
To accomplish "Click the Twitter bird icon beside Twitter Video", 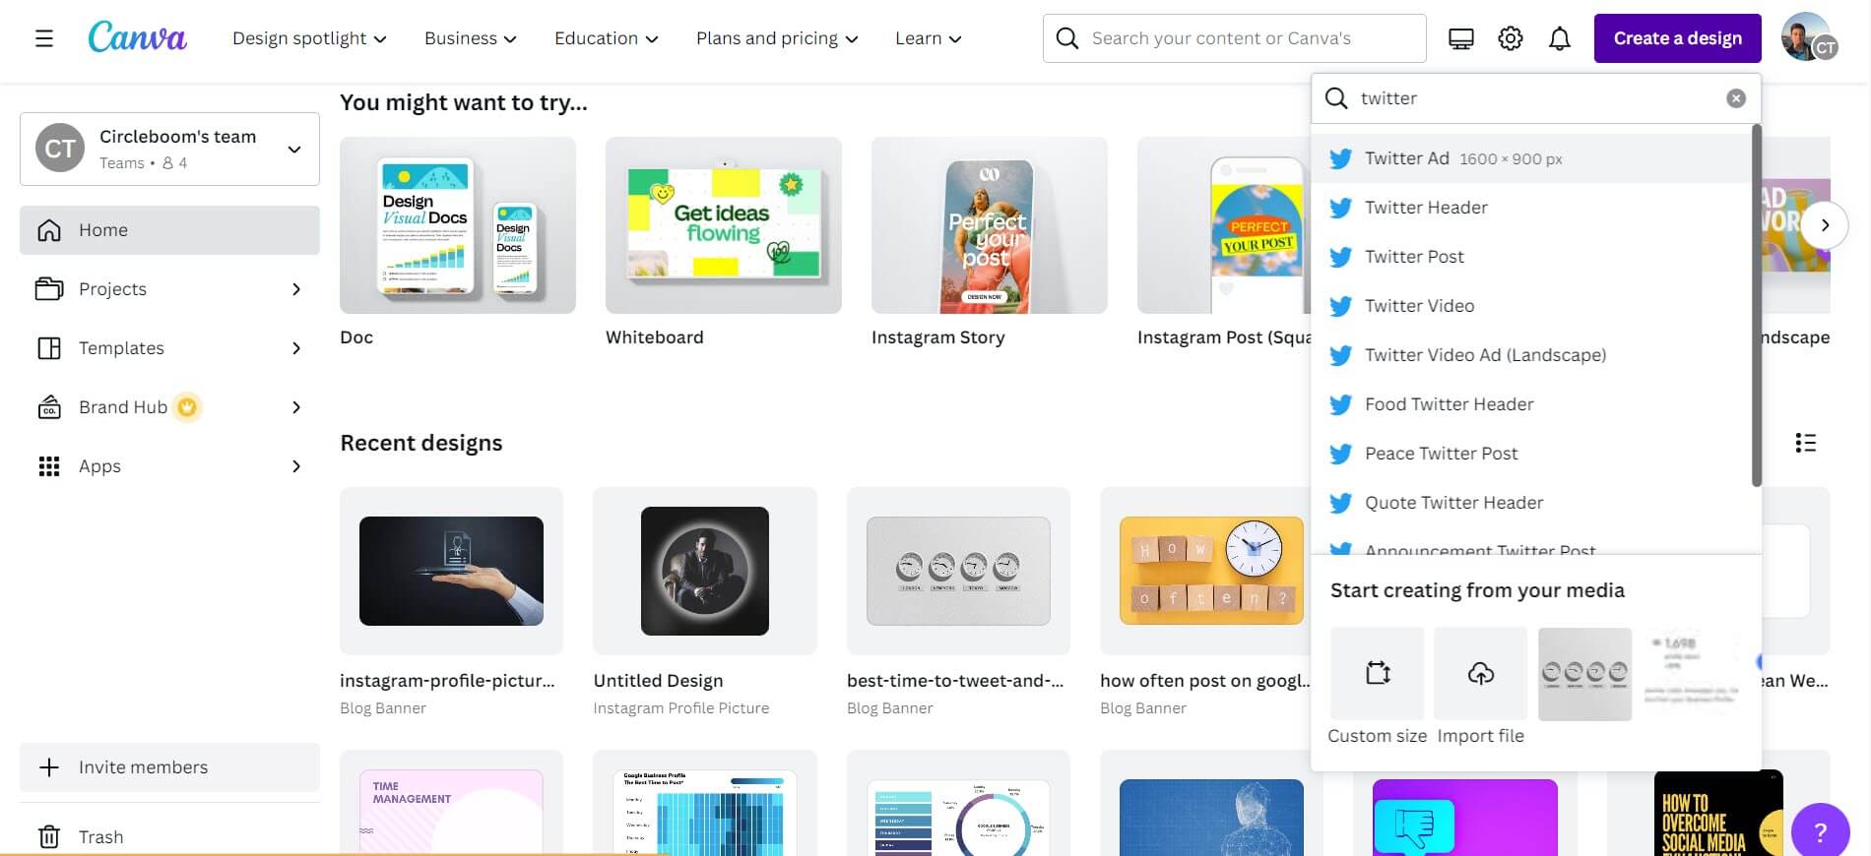I will click(1340, 306).
